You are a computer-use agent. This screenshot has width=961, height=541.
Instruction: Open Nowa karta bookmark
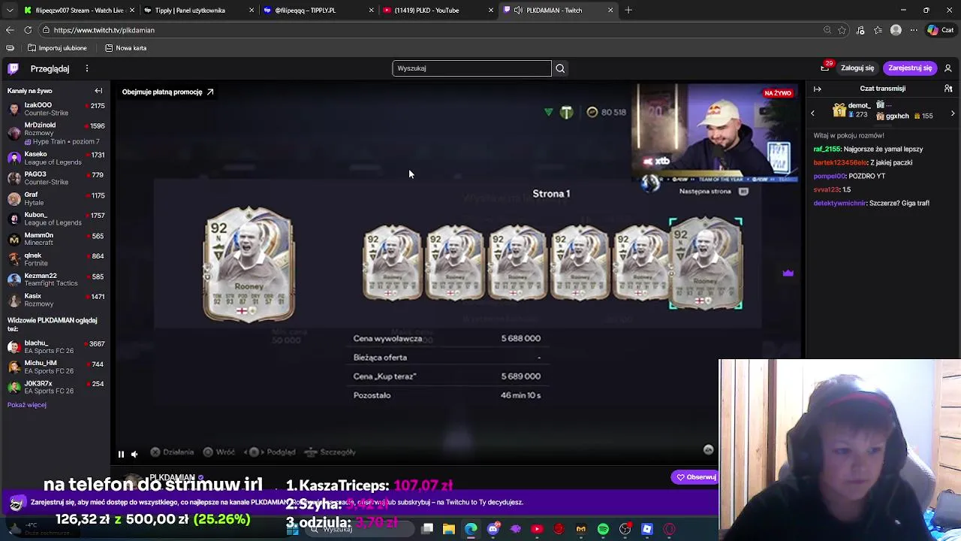coord(125,48)
